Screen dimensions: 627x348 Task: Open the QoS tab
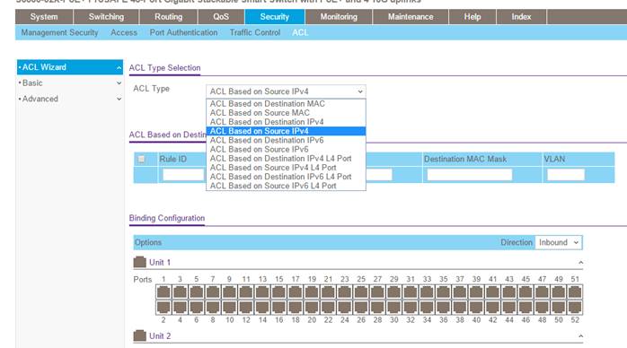(221, 17)
